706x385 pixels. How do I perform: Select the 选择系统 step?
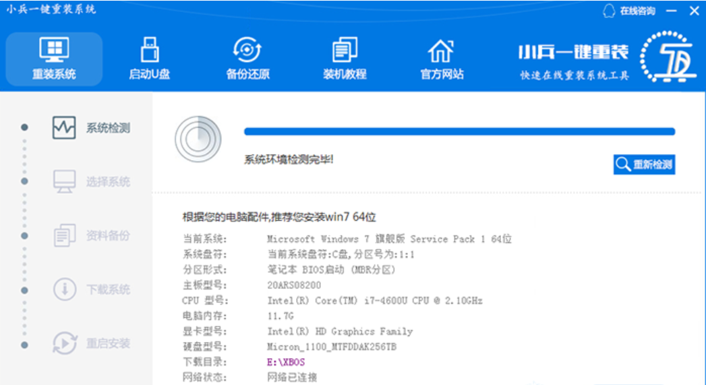[92, 182]
